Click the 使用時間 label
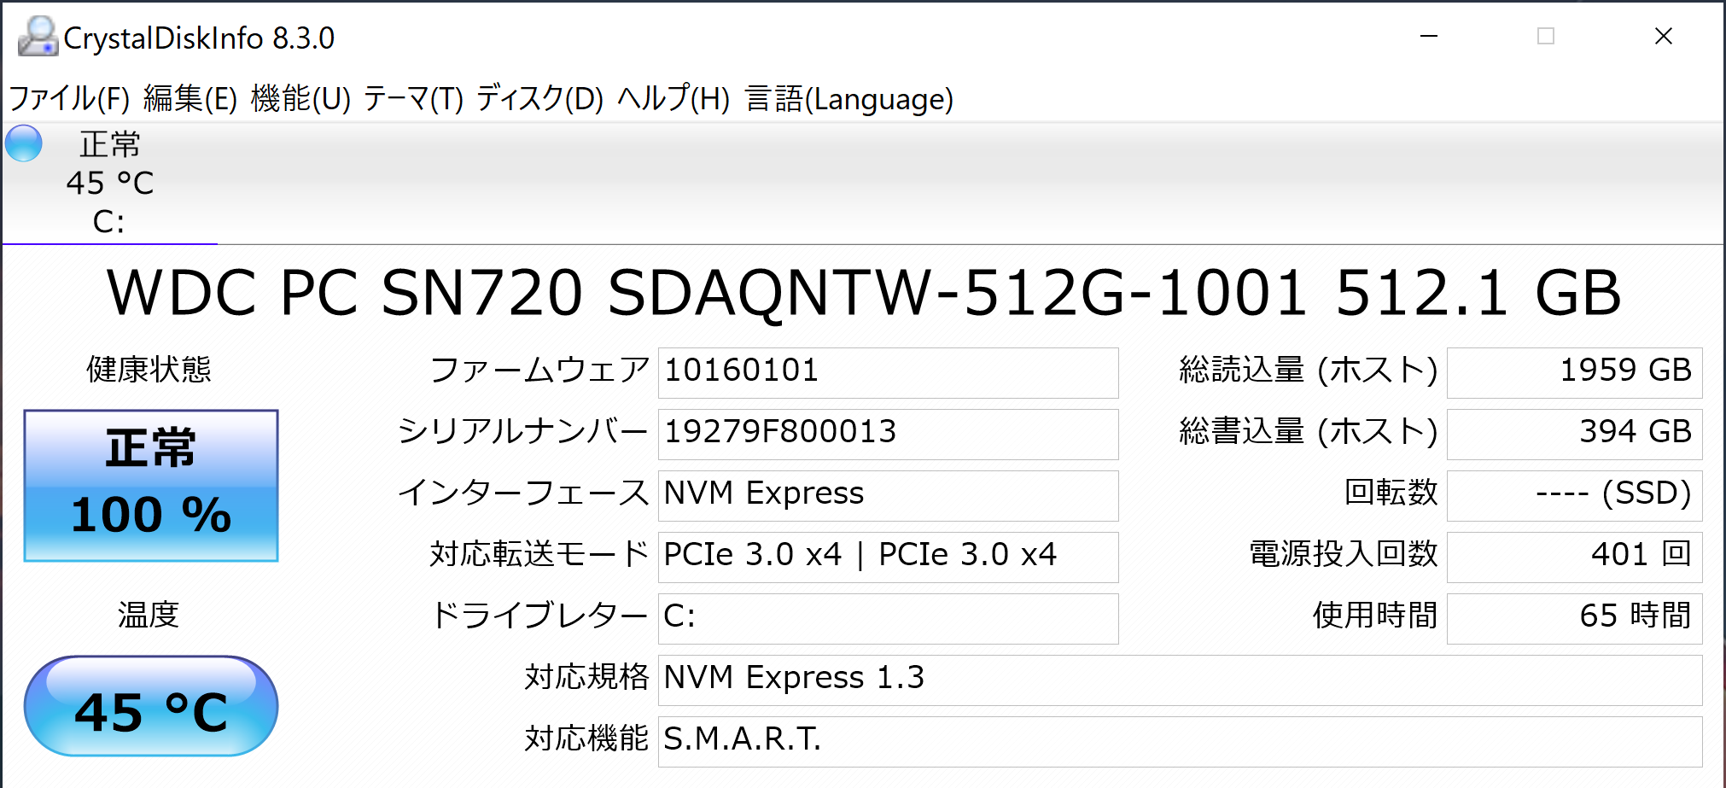This screenshot has width=1726, height=788. point(1375,616)
